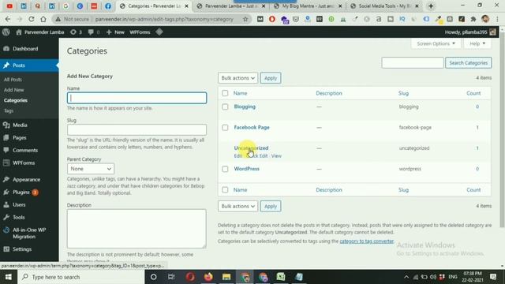Open the New content menu in admin bar
The width and height of the screenshot is (505, 284).
coord(115,32)
